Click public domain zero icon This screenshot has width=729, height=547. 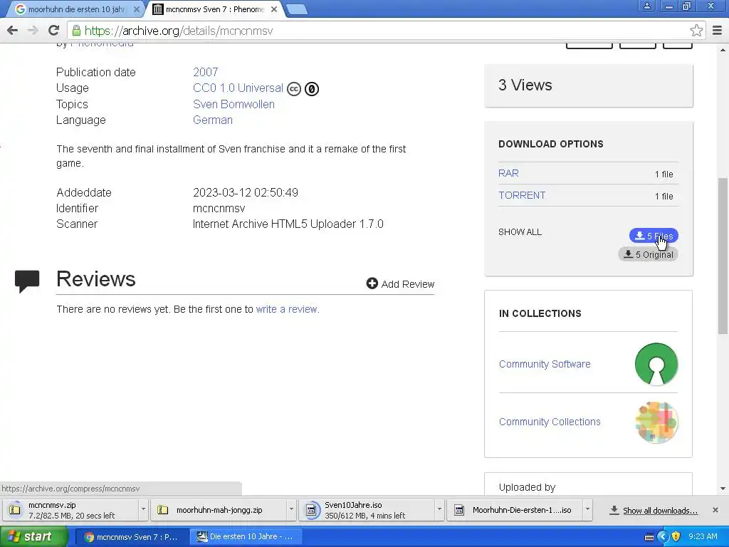click(x=312, y=89)
